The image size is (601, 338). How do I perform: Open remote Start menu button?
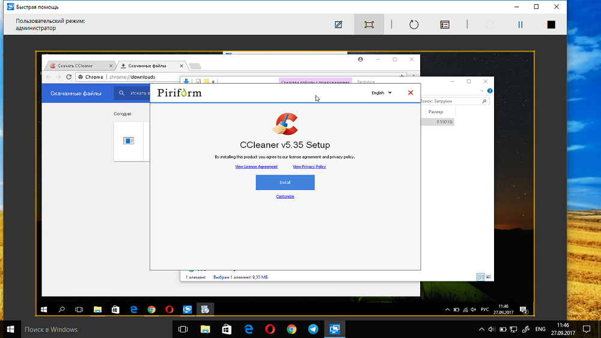click(x=44, y=310)
